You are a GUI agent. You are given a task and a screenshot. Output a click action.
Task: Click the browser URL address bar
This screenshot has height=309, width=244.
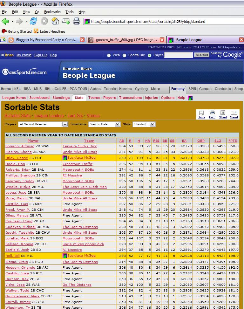(x=163, y=21)
